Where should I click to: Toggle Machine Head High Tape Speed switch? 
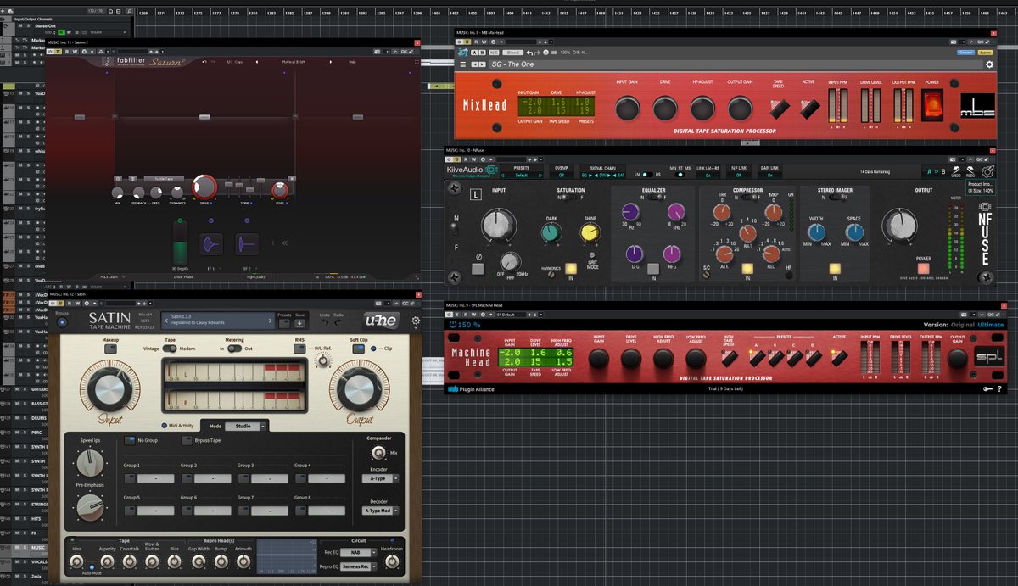pos(730,360)
